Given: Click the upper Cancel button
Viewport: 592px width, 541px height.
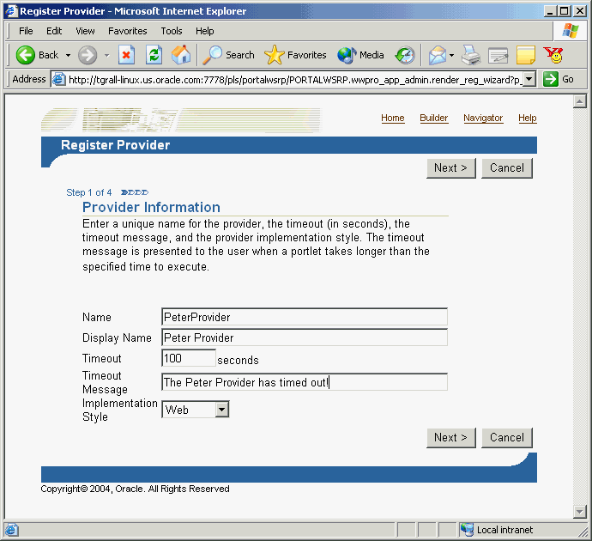Looking at the screenshot, I should [x=507, y=167].
